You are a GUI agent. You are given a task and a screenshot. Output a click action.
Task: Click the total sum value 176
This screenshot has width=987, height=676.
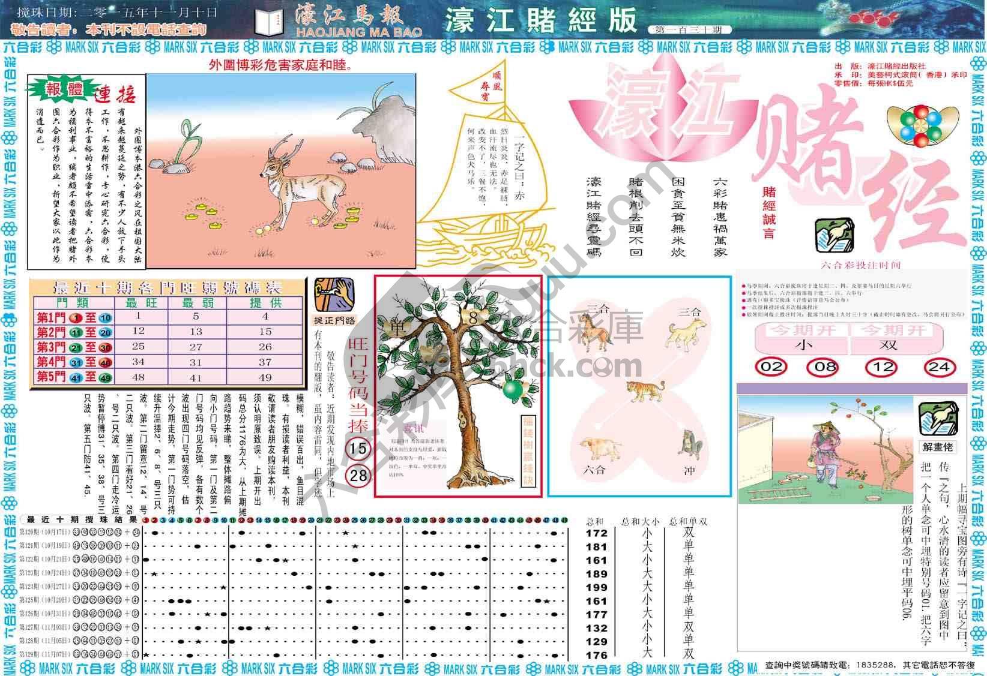coord(597,655)
